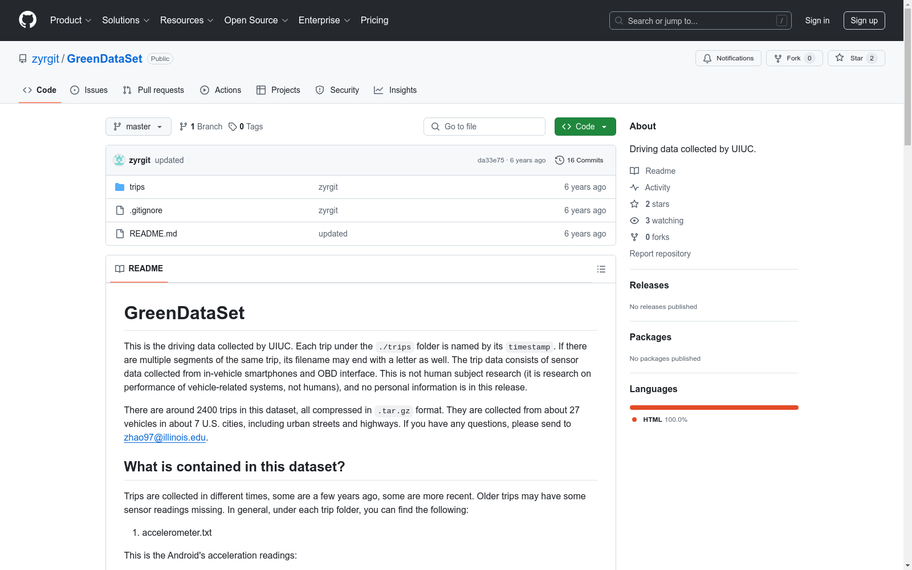The height and width of the screenshot is (570, 912).
Task: Click the eye icon beside 3 watching
Action: click(634, 221)
